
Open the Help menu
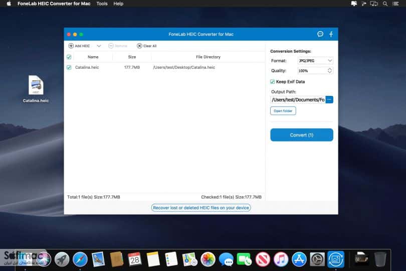118,4
